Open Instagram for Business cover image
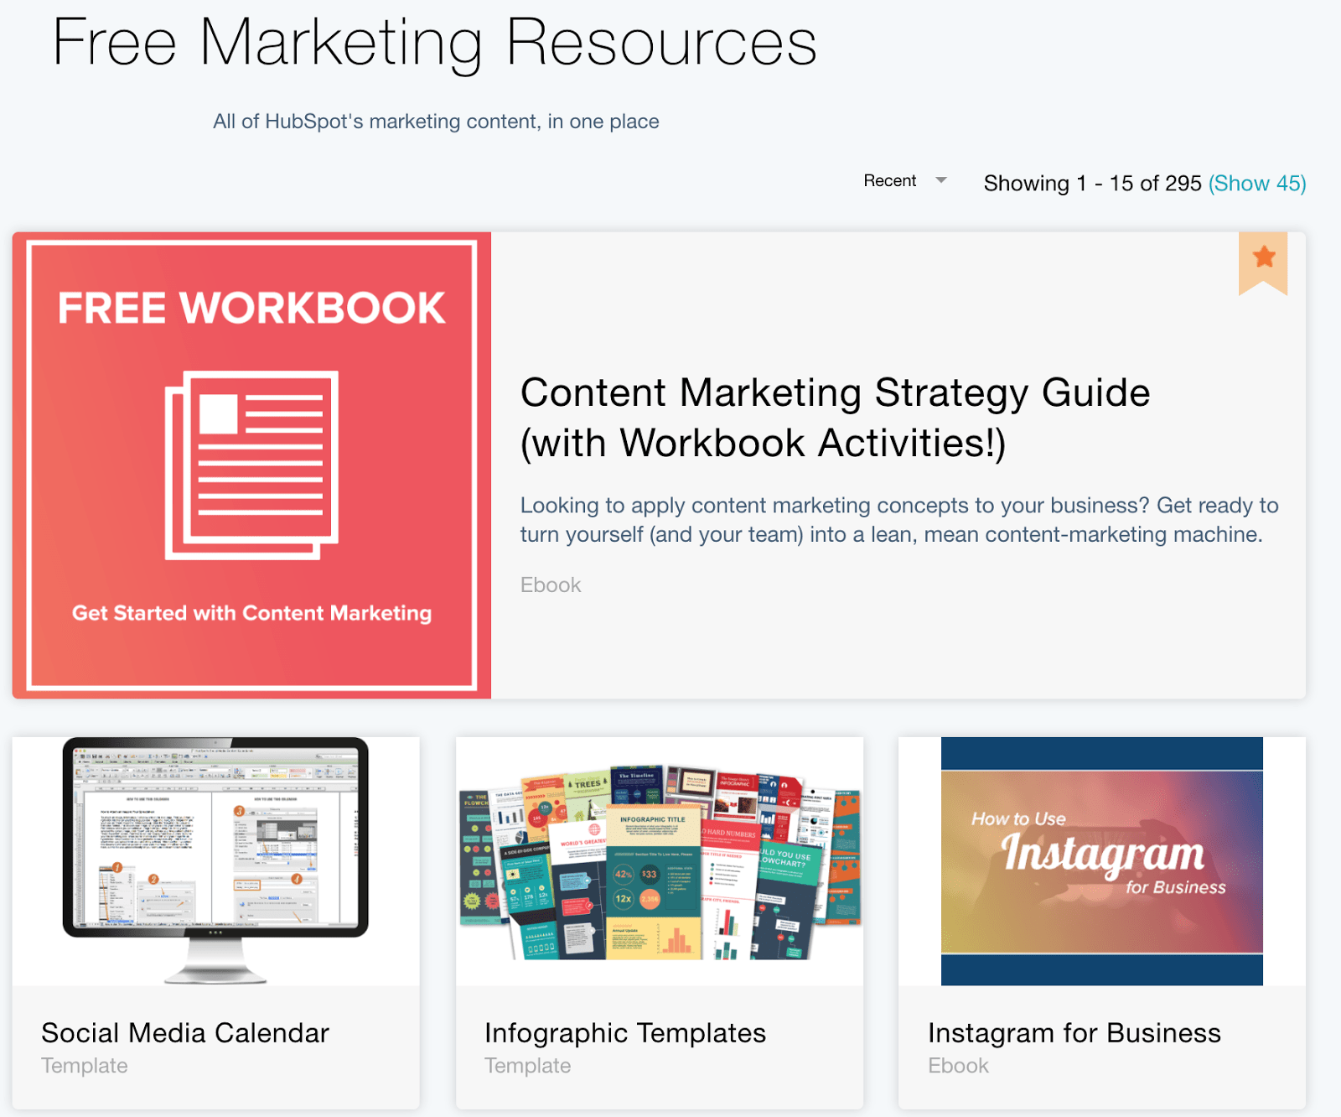The width and height of the screenshot is (1341, 1117). [x=1102, y=860]
